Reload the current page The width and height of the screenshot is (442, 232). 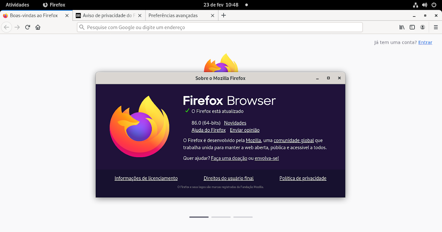point(27,27)
